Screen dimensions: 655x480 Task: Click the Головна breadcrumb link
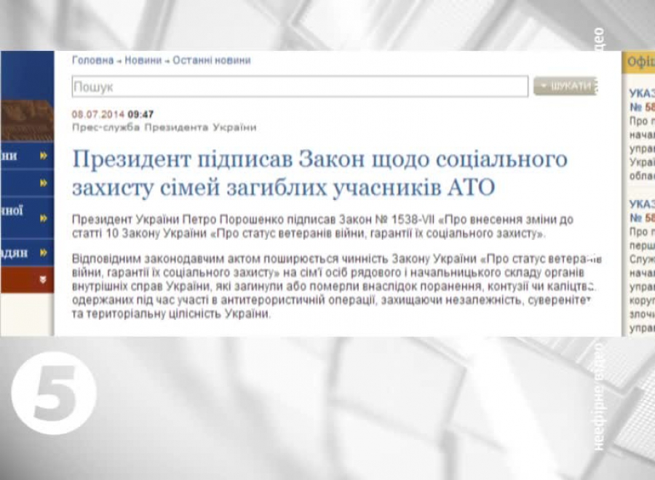(x=92, y=61)
